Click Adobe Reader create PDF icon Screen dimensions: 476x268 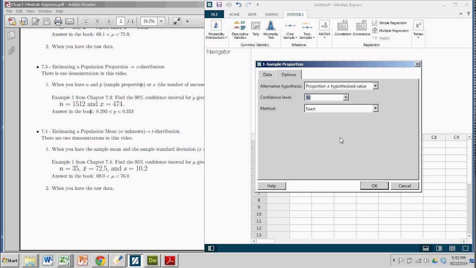(x=12, y=21)
